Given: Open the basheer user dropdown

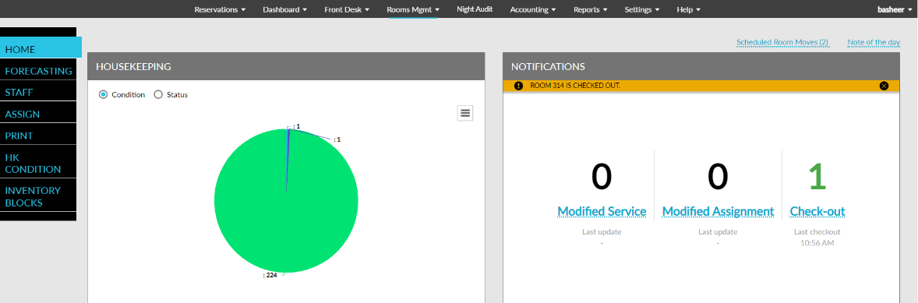Looking at the screenshot, I should tap(895, 9).
